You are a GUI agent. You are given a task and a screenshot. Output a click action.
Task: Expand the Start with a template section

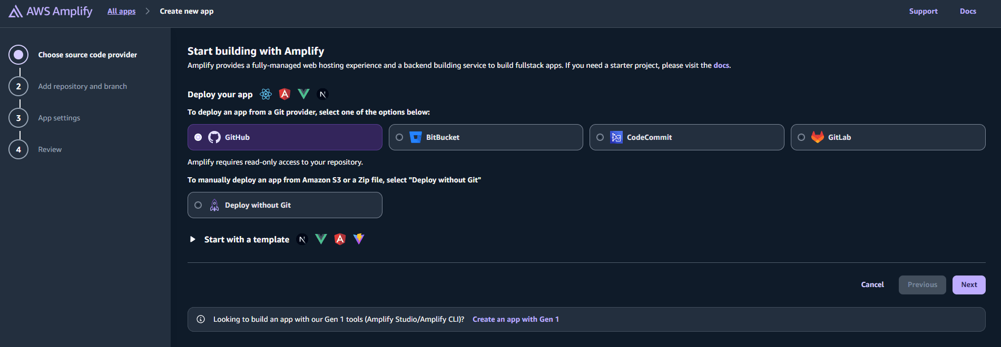(193, 239)
